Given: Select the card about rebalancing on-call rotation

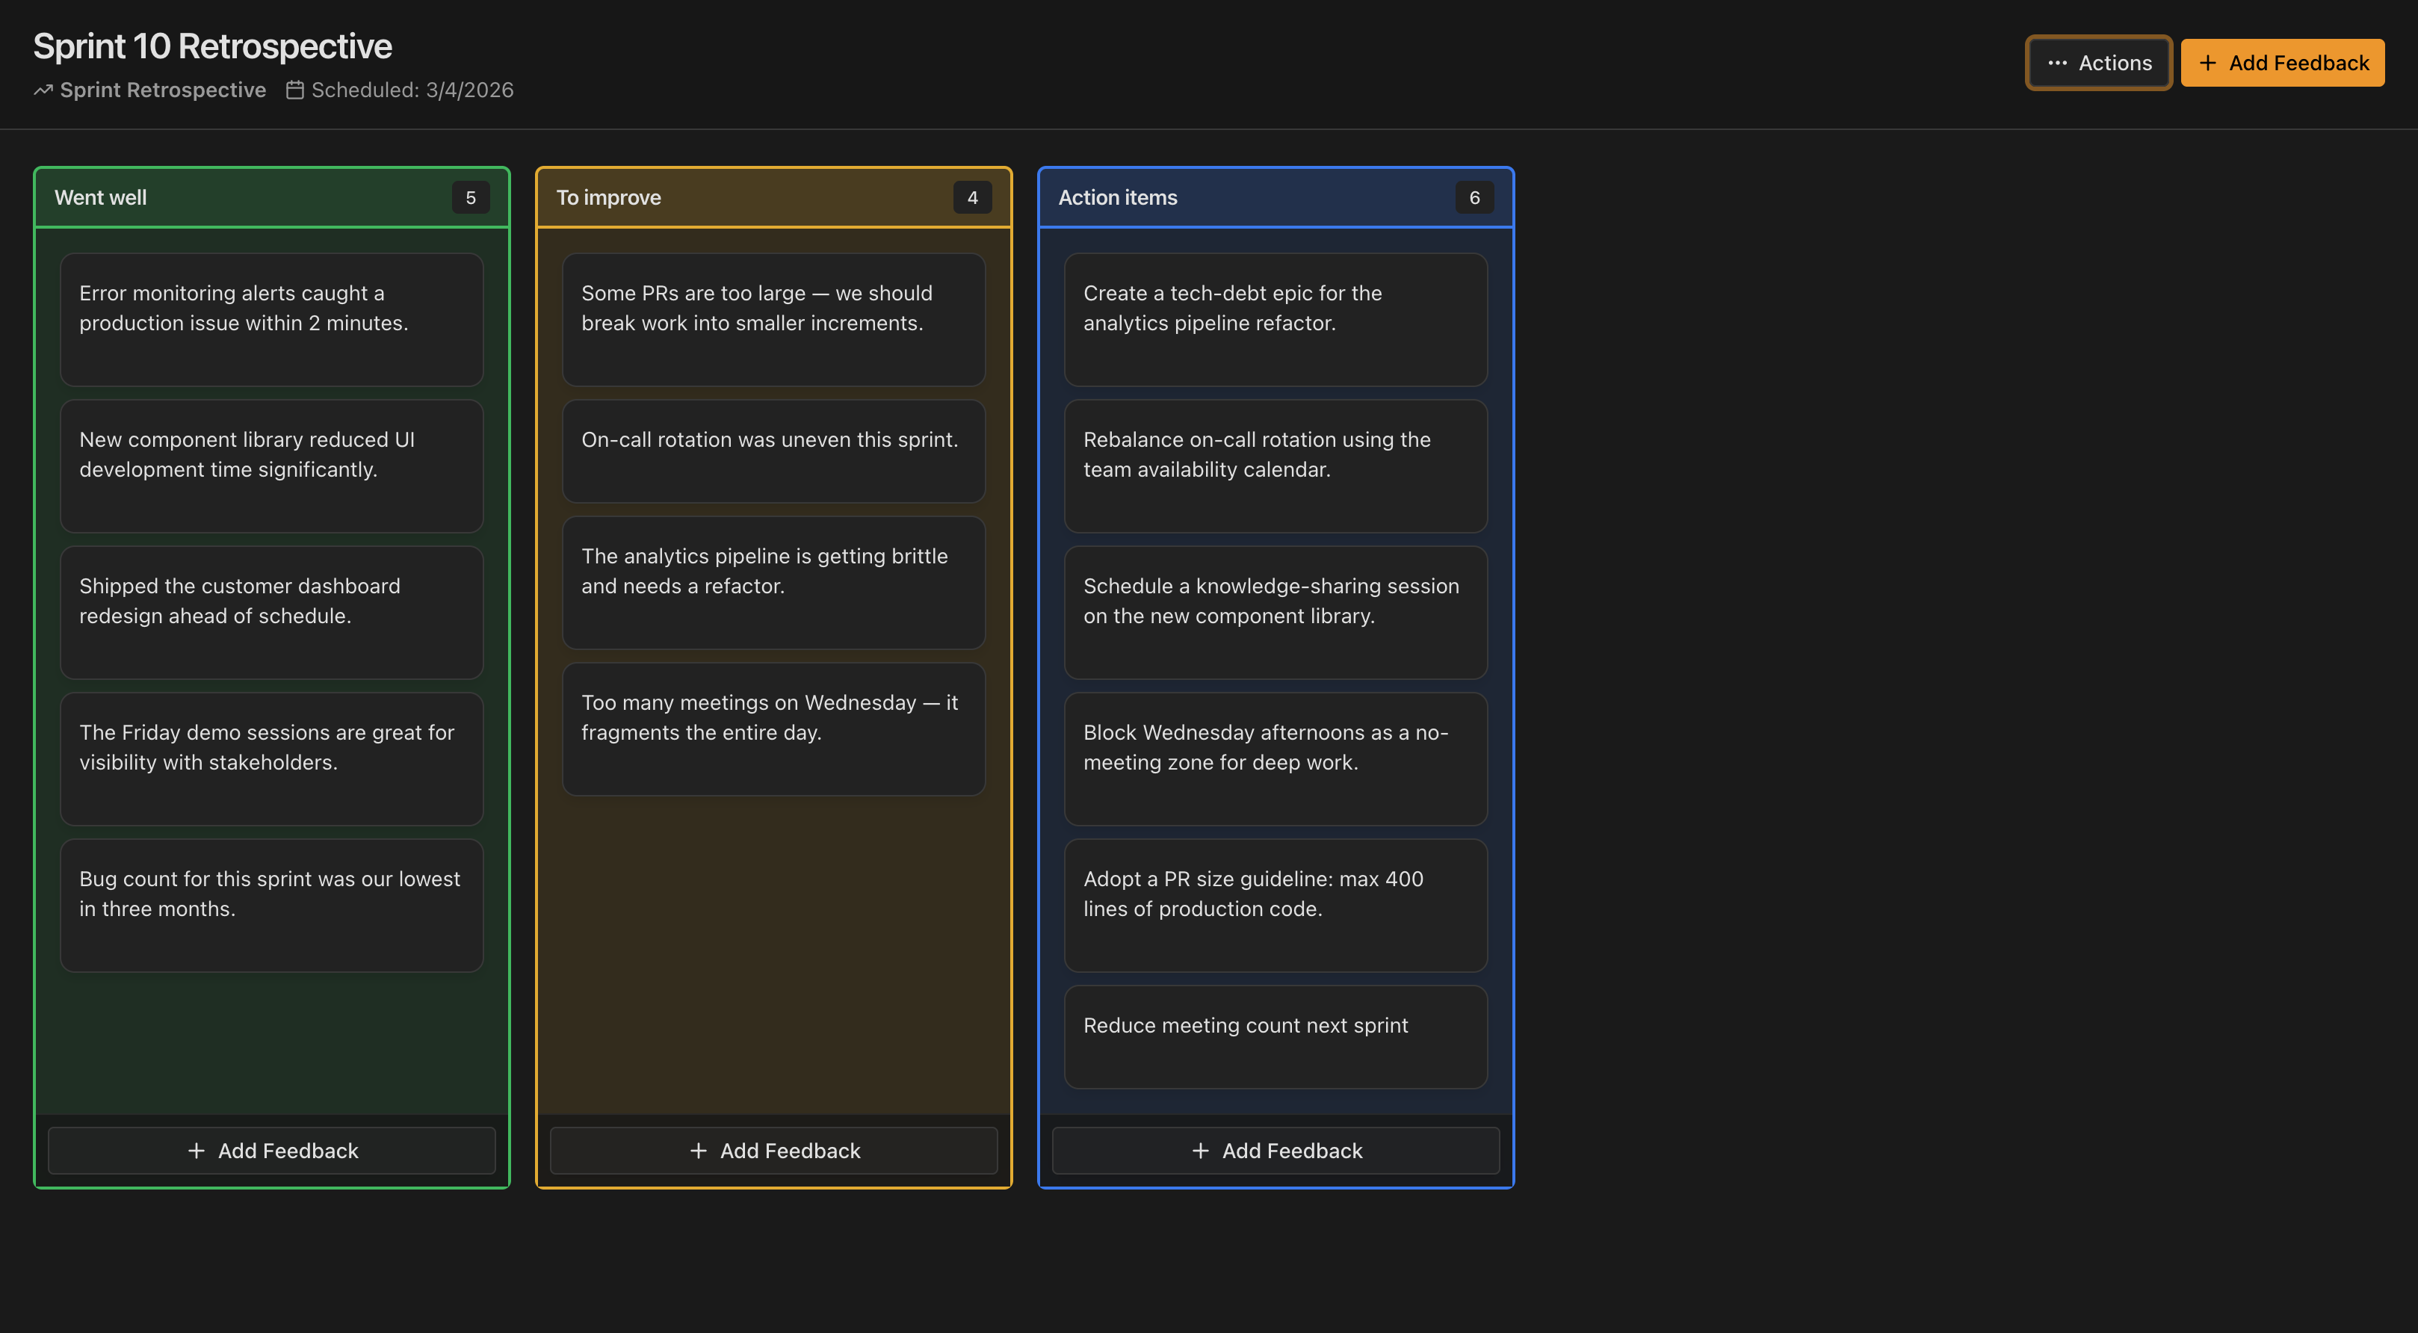Looking at the screenshot, I should 1276,466.
